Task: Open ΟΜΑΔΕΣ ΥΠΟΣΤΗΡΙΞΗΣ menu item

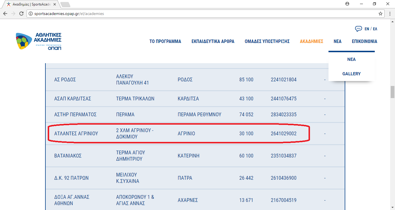Action: (x=267, y=42)
